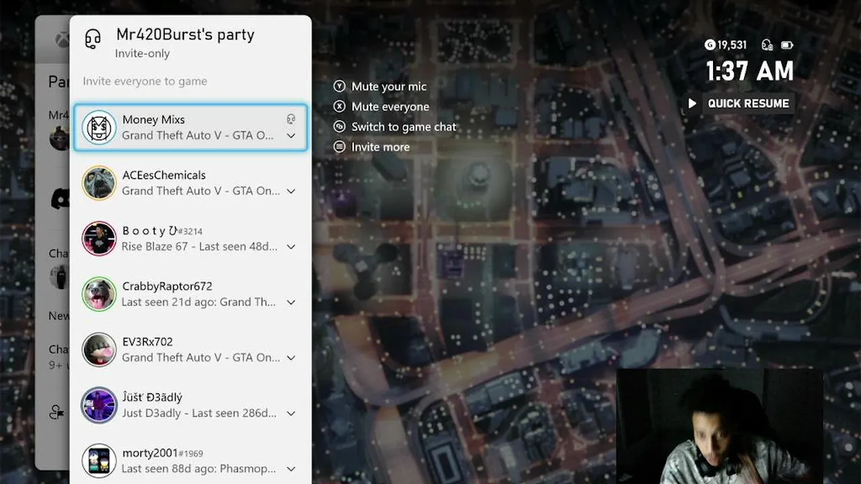
Task: Click Rise Blaze 67 last seen status
Action: pyautogui.click(x=199, y=247)
